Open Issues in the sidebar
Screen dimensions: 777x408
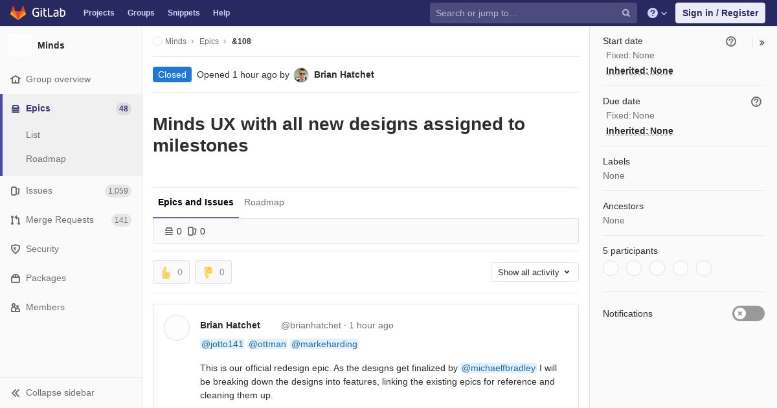71,190
